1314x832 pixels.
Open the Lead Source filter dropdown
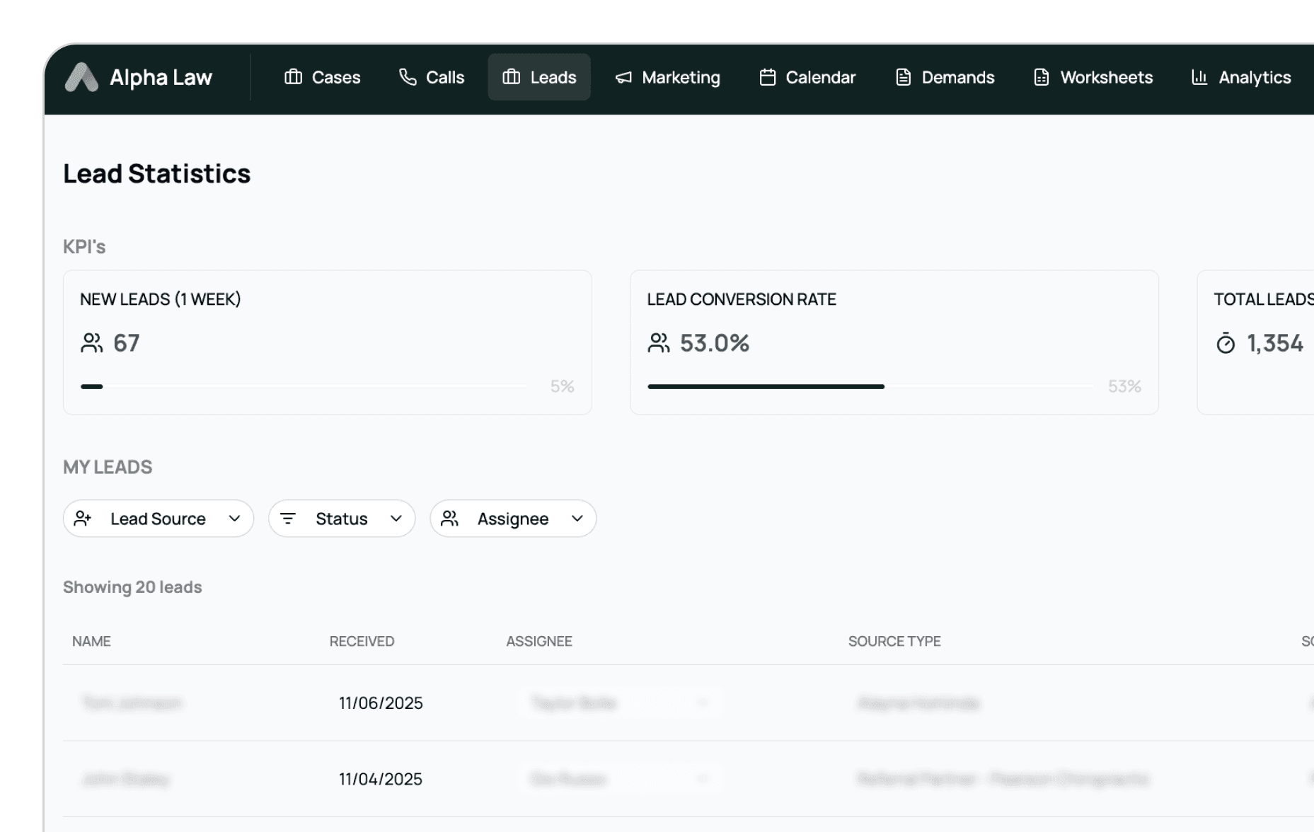(159, 519)
